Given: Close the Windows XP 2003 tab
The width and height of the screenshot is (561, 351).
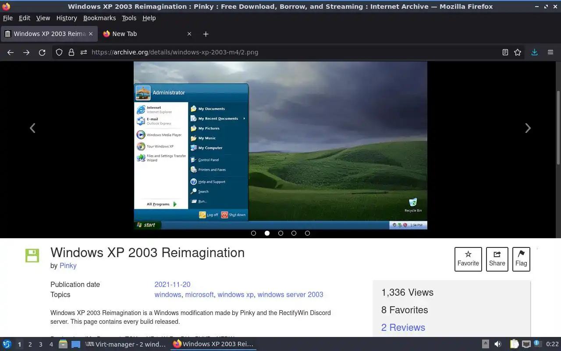Looking at the screenshot, I should (91, 34).
